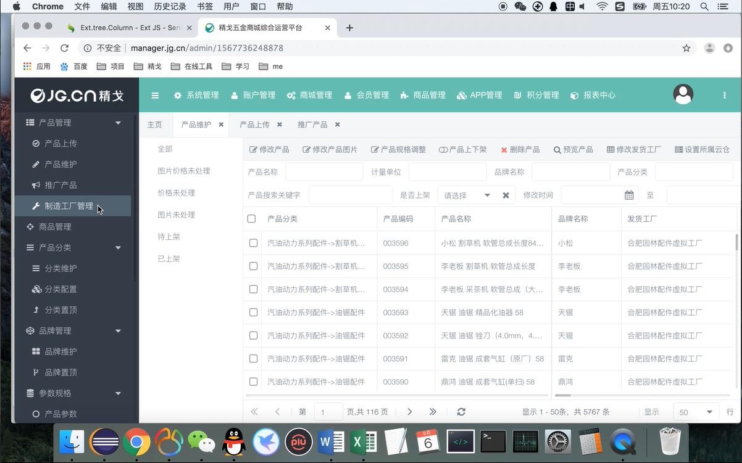Check the row for product 003592
Screen dimensions: 742x463
253,335
